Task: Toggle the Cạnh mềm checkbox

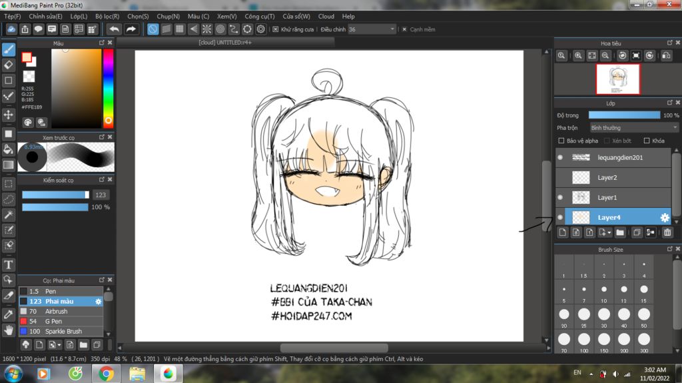Action: pyautogui.click(x=404, y=29)
